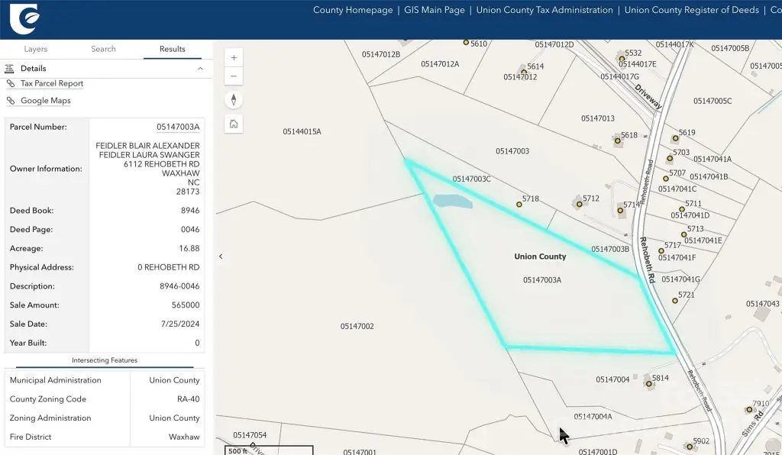The width and height of the screenshot is (782, 455).
Task: Click parcel number 05147003A link
Action: (178, 127)
